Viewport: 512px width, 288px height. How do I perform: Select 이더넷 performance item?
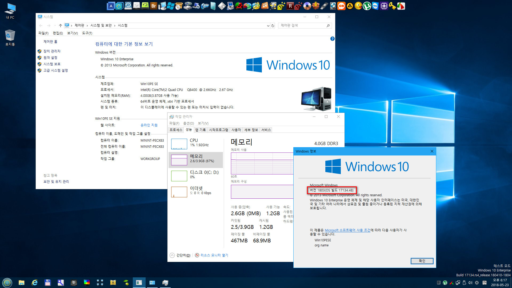pos(196,192)
